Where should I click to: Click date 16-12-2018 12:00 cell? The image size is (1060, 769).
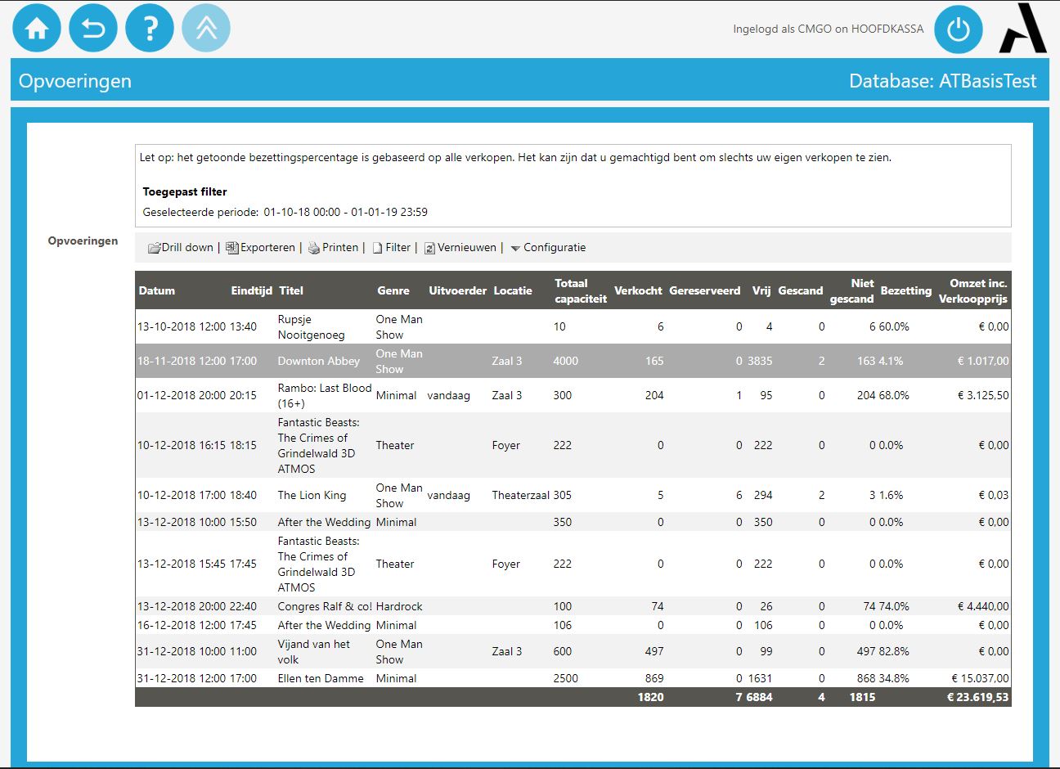[x=182, y=625]
